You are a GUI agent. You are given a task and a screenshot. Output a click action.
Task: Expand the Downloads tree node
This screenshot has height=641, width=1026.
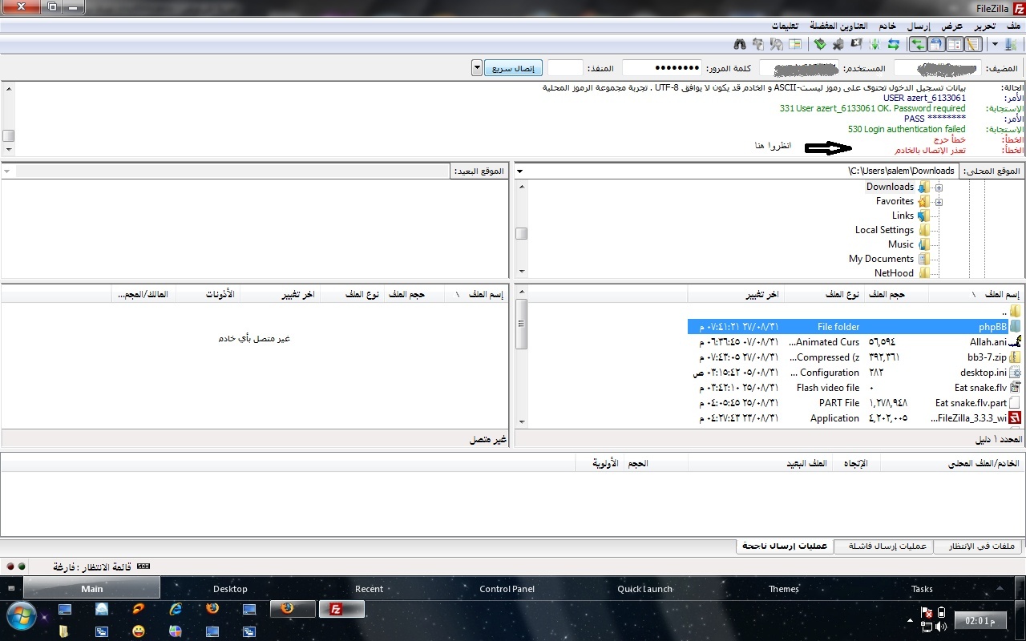point(939,187)
